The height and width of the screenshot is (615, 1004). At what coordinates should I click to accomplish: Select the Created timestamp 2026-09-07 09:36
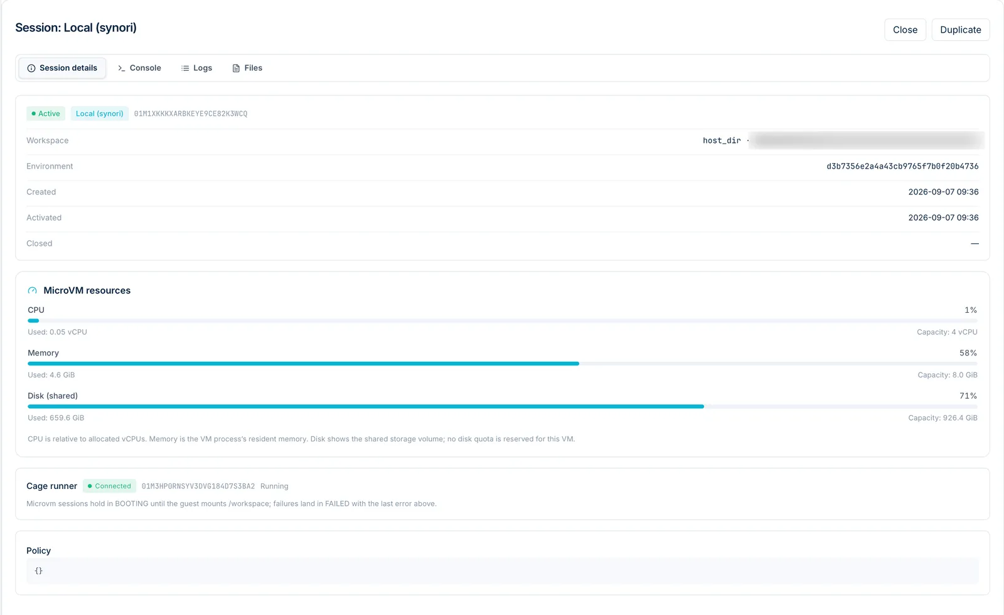coord(943,192)
